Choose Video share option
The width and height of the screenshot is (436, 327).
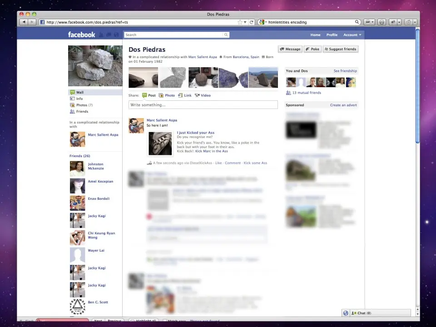tap(203, 95)
